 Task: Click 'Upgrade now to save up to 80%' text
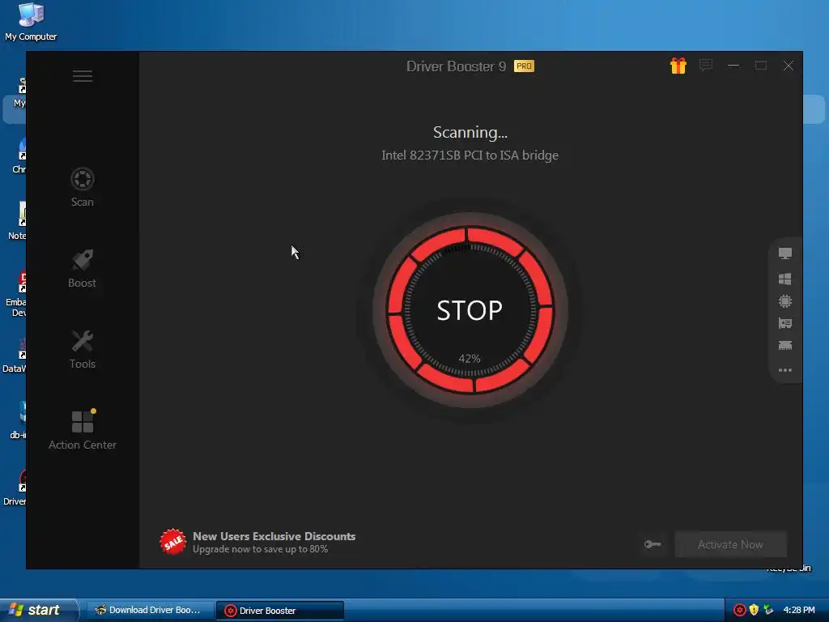pyautogui.click(x=260, y=549)
